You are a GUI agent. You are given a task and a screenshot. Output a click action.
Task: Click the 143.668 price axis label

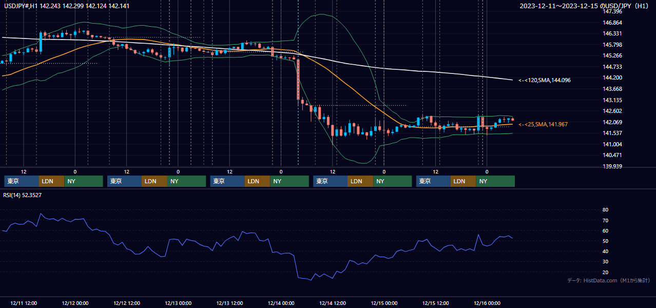(612, 89)
